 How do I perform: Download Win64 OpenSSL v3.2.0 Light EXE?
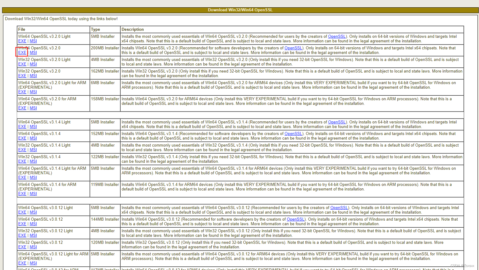click(22, 41)
